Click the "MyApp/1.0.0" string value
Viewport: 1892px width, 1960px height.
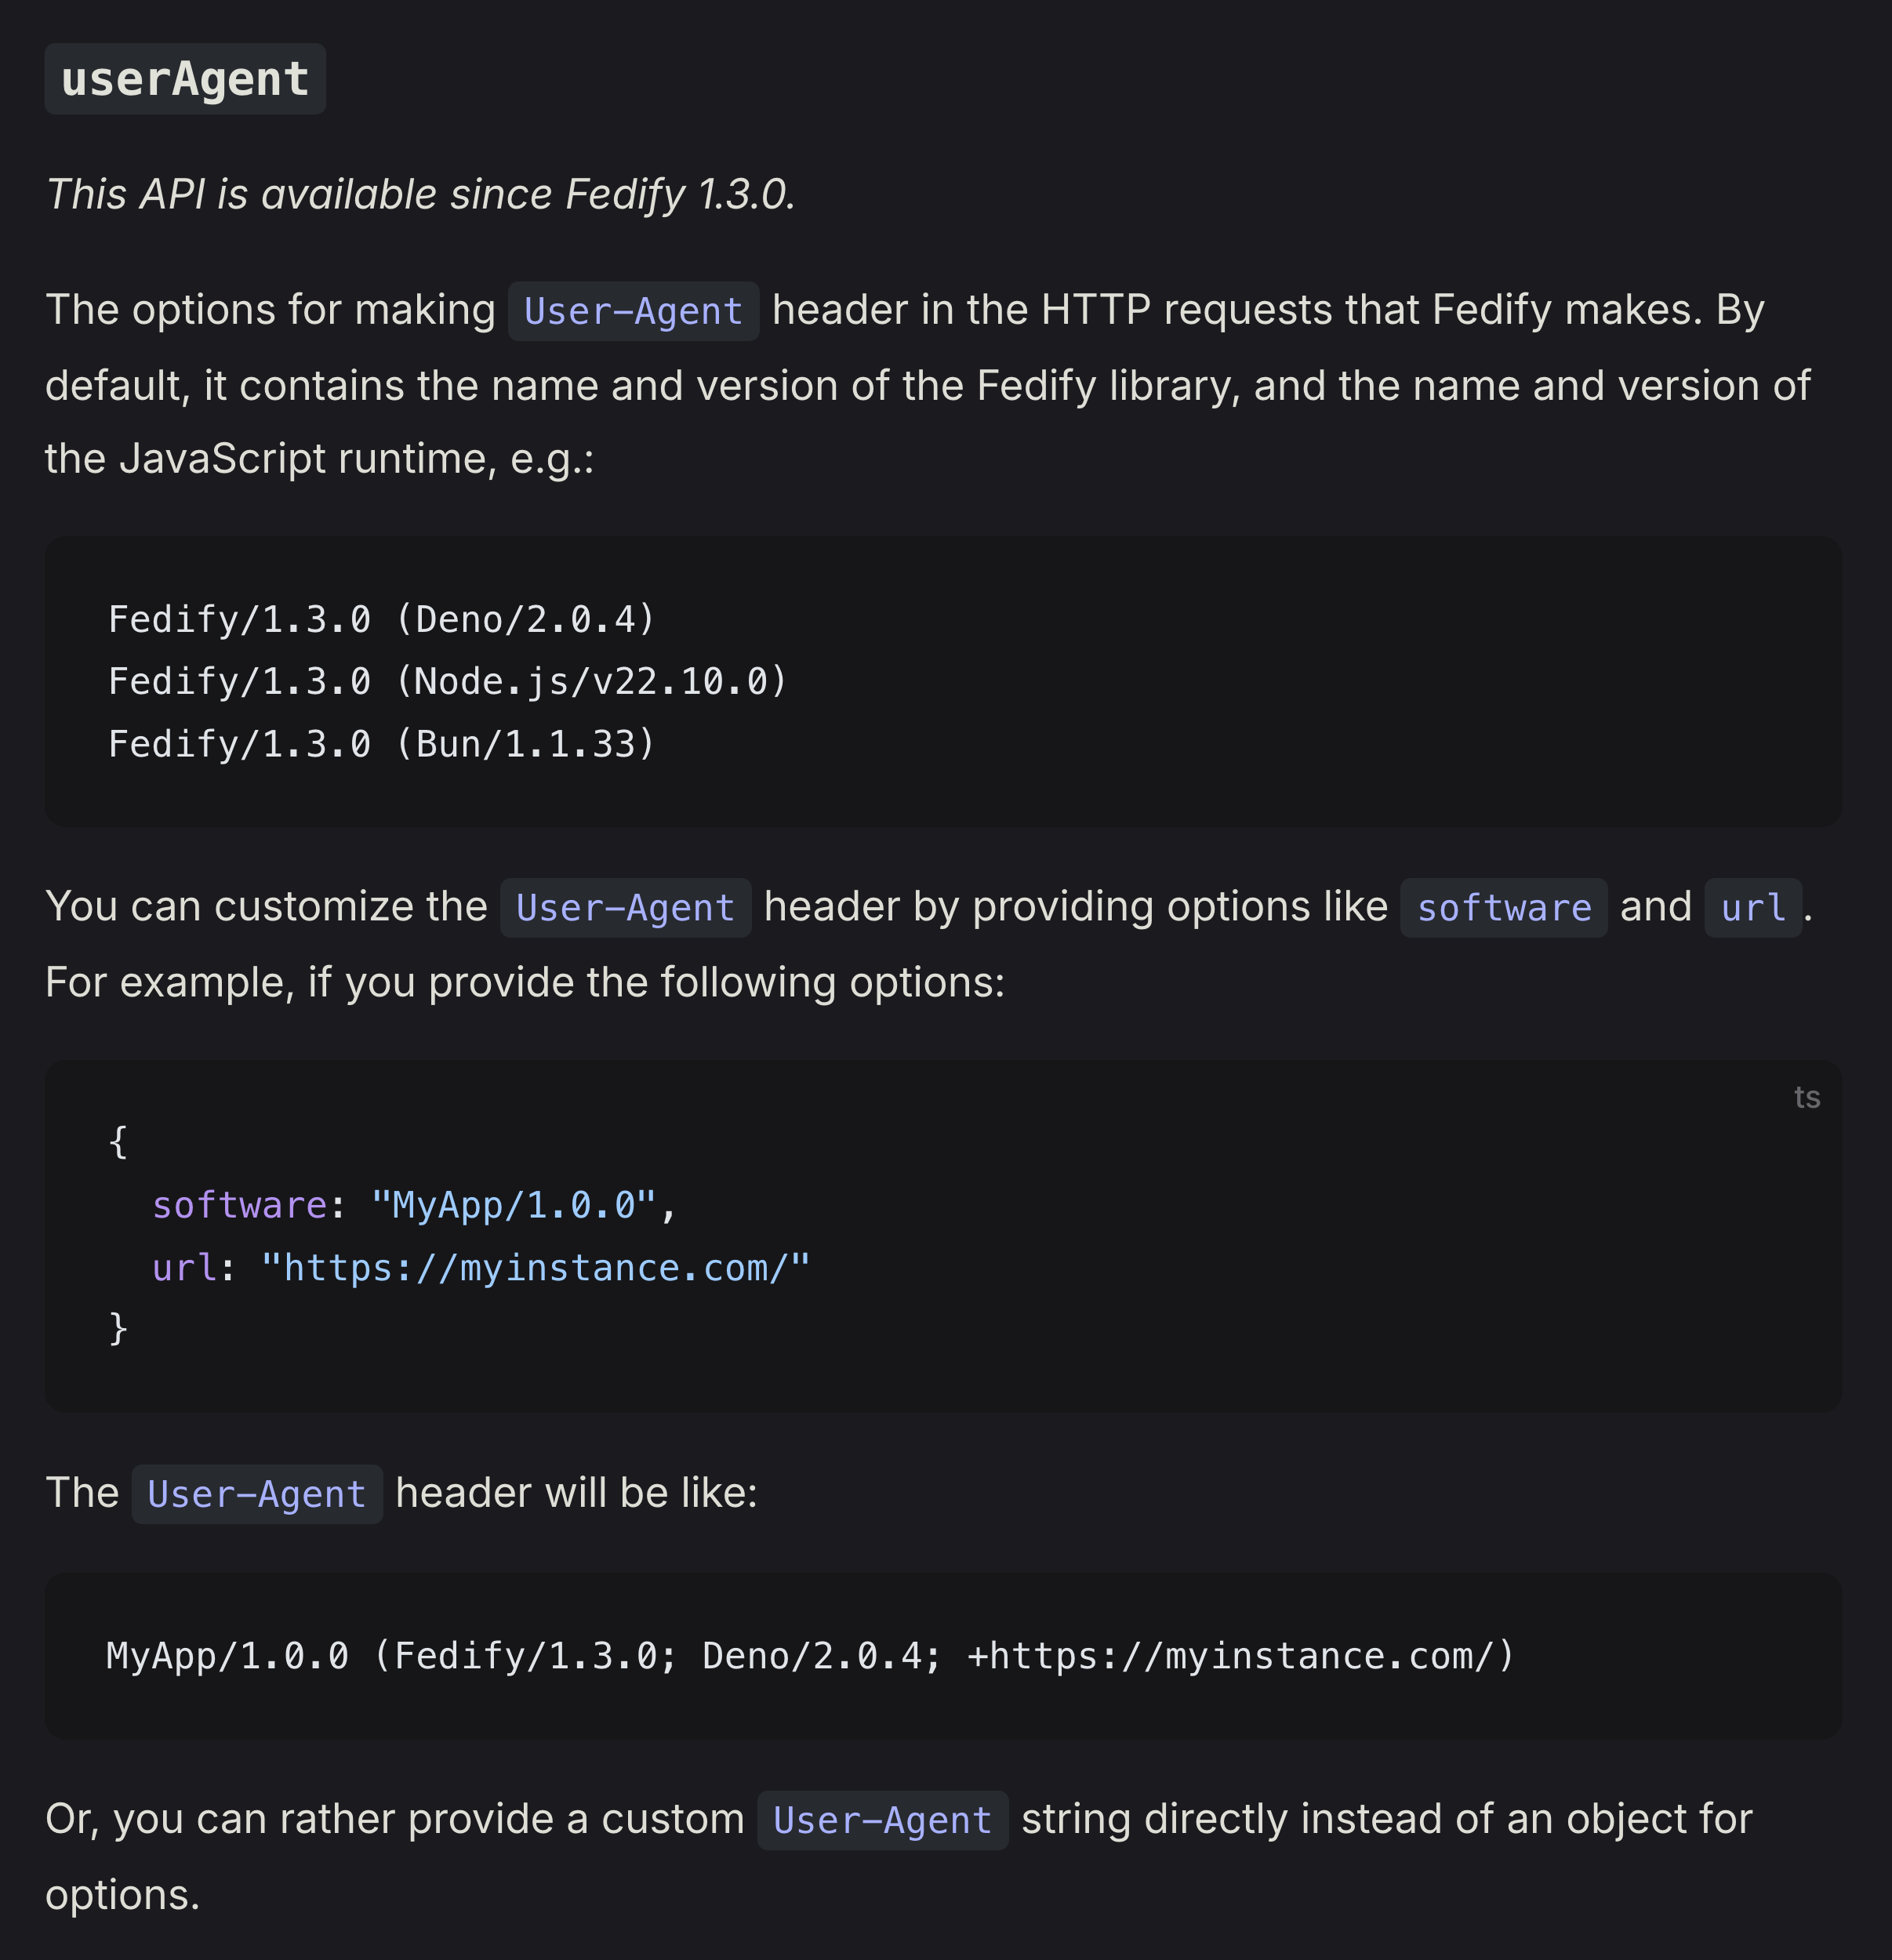click(514, 1205)
